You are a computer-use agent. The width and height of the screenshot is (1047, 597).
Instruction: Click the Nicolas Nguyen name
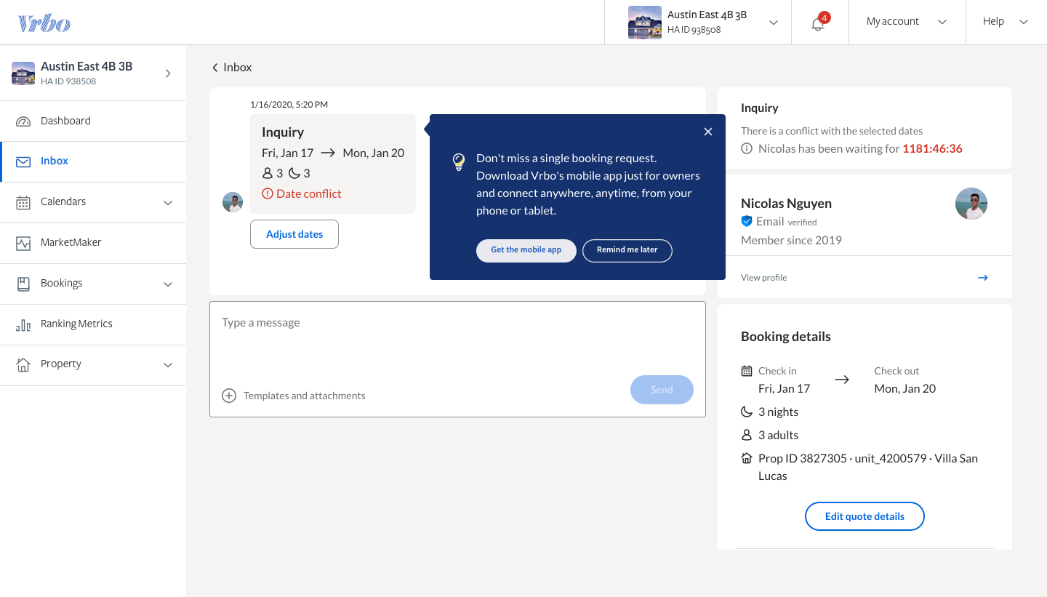(x=786, y=204)
